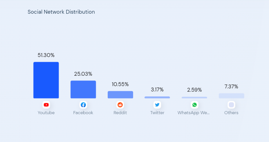The width and height of the screenshot is (269, 142).
Task: Click the Reddit icon
Action: point(120,105)
